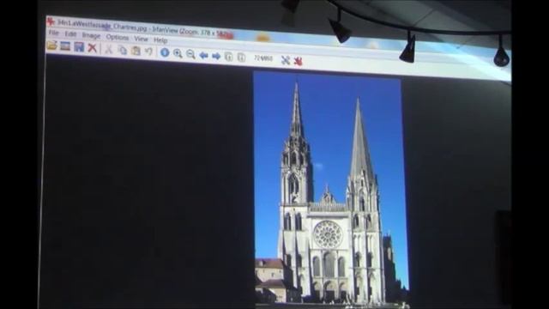This screenshot has height=309, width=549.
Task: Click the Zoom Out magnifier icon
Action: click(x=190, y=54)
